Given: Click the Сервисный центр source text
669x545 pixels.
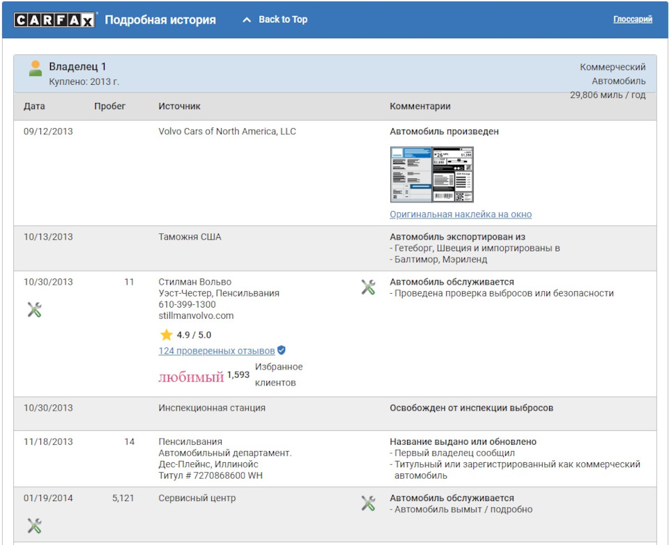Looking at the screenshot, I should click(x=197, y=498).
